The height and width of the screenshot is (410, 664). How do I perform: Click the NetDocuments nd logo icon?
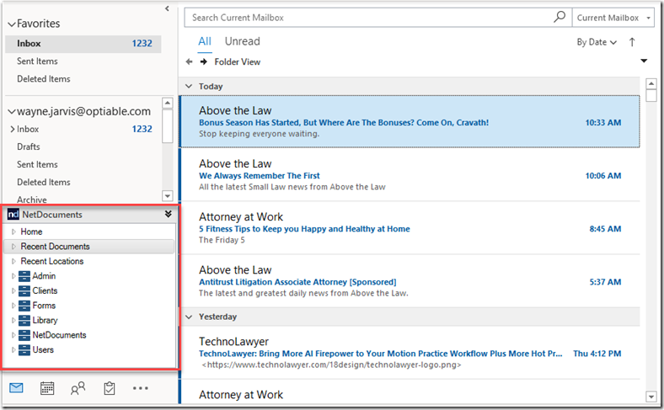13,215
